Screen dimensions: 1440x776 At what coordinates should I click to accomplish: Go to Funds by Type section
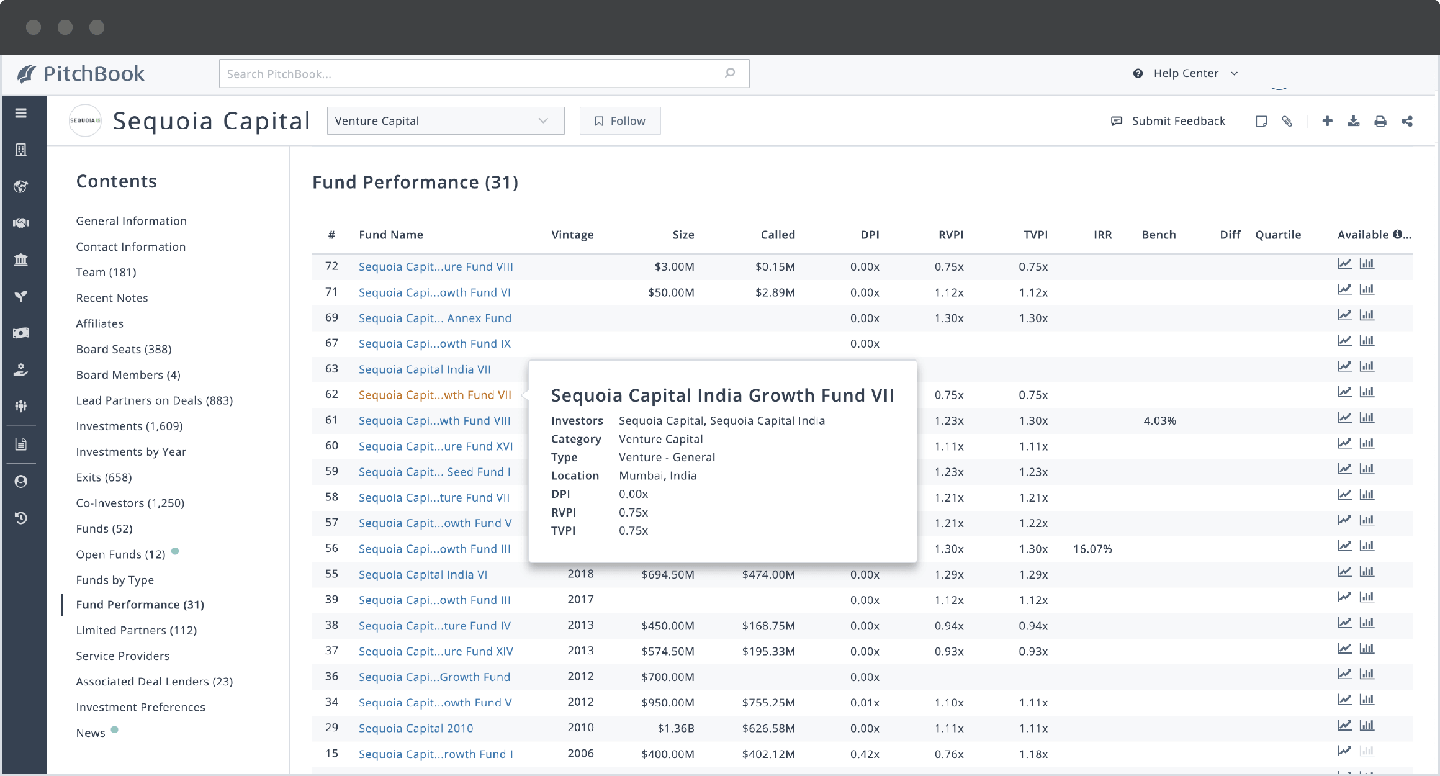[115, 580]
